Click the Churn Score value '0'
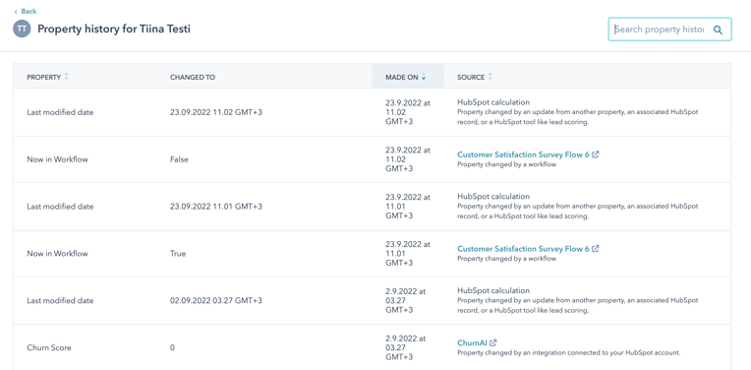The image size is (751, 370). click(172, 347)
